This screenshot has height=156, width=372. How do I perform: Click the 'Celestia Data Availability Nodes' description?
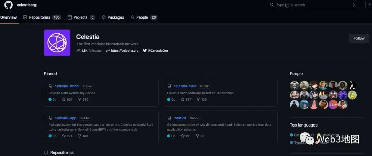click(x=72, y=93)
